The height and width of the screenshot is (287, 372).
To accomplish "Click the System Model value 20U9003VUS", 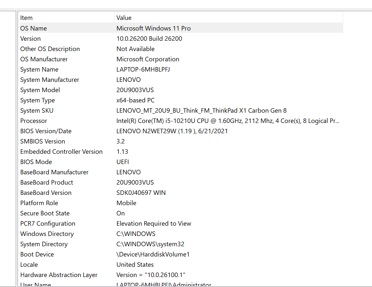I will point(135,90).
